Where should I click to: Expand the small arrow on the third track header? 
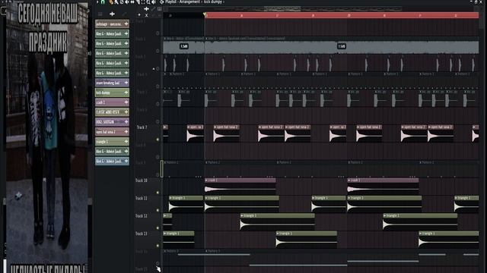(154, 69)
